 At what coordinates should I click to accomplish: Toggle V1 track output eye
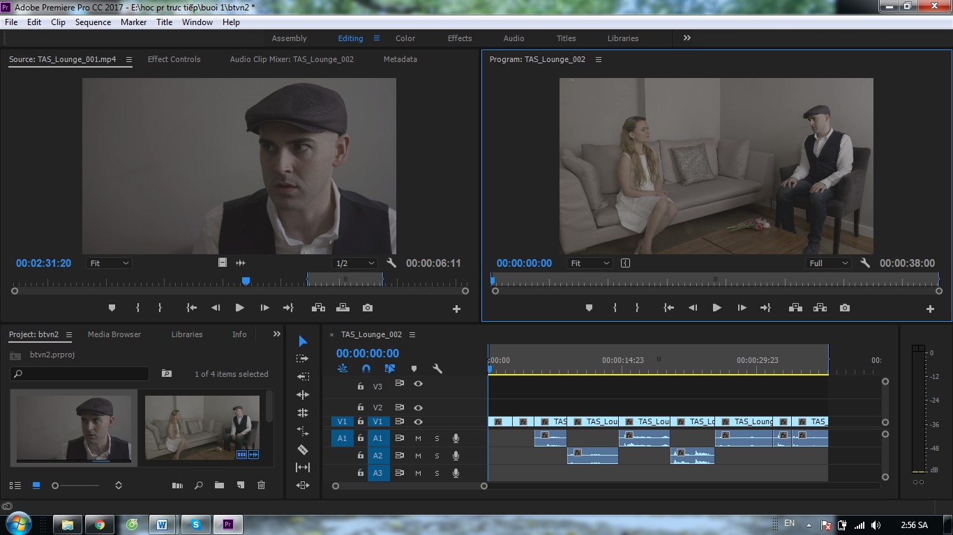418,422
